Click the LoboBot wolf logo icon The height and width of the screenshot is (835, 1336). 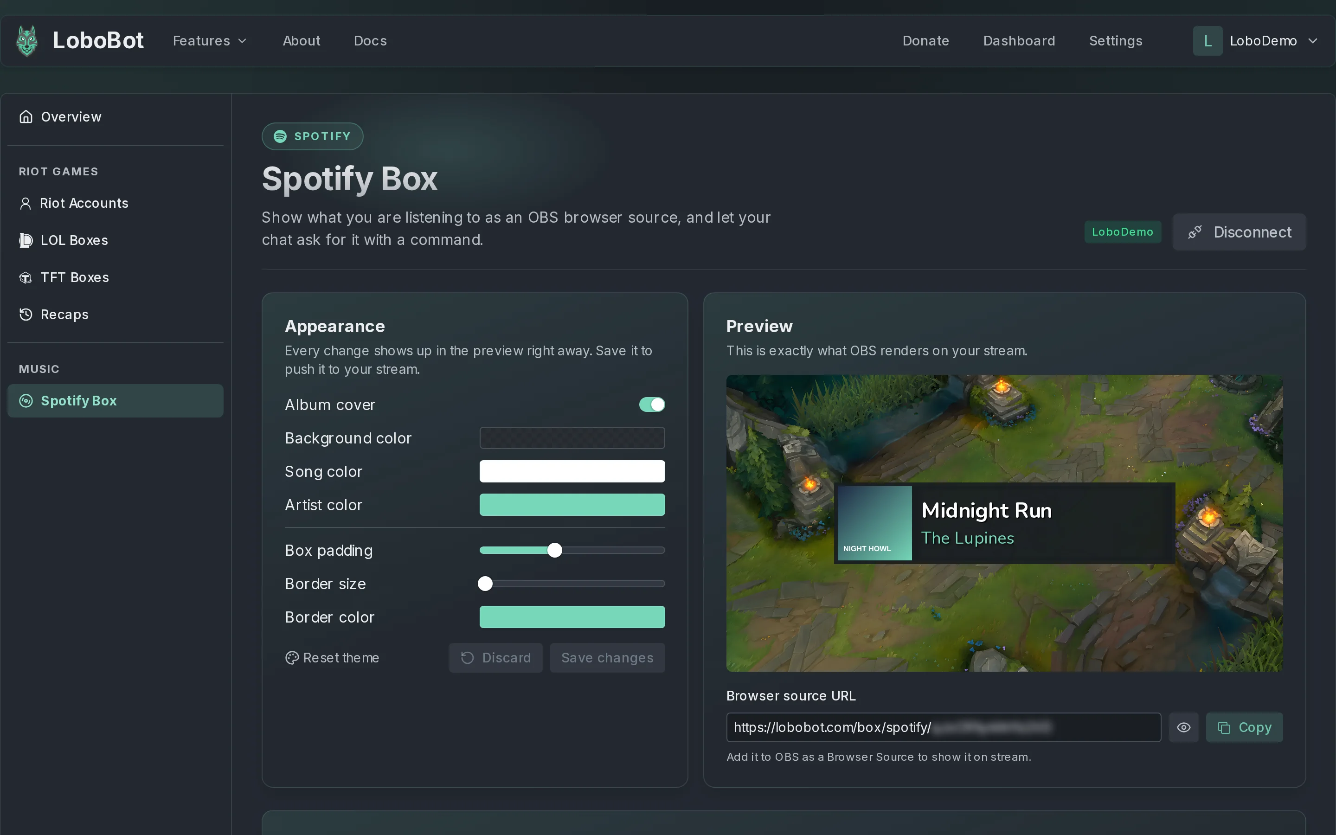coord(27,41)
